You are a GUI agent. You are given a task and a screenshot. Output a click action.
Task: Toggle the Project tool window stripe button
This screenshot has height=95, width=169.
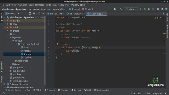click(x=2, y=17)
